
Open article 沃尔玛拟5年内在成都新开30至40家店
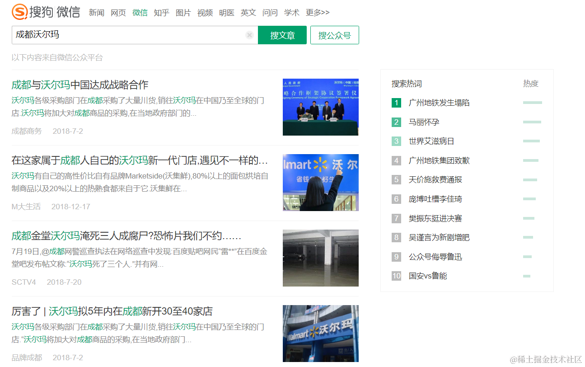112,311
